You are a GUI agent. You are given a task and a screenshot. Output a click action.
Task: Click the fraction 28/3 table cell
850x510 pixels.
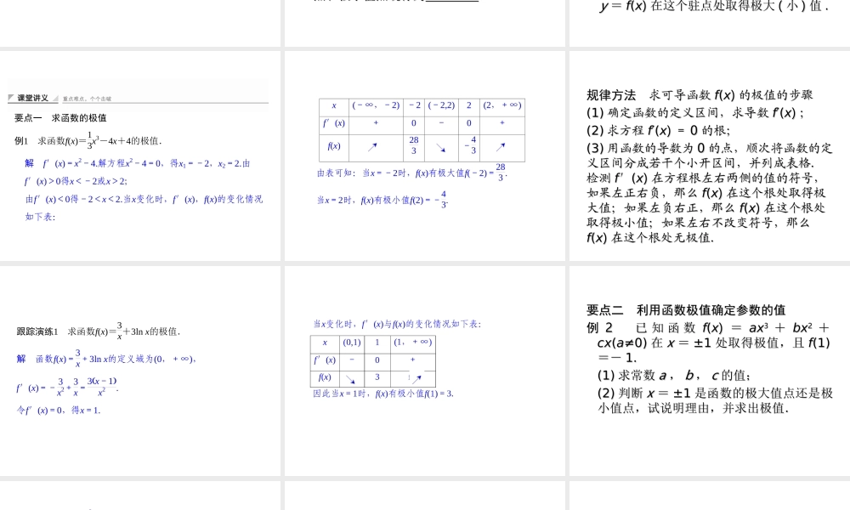(413, 146)
